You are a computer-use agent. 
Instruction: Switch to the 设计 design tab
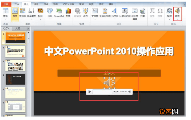tap(36, 4)
